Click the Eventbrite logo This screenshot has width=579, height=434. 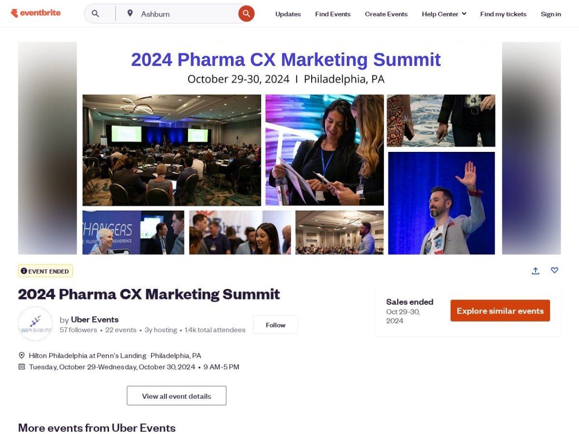pyautogui.click(x=36, y=14)
